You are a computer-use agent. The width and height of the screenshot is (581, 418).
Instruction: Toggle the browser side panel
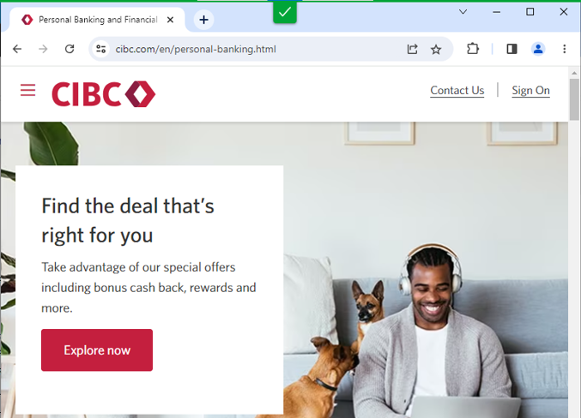pyautogui.click(x=511, y=49)
